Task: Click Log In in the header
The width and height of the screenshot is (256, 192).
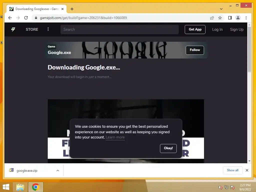Action: [217, 29]
